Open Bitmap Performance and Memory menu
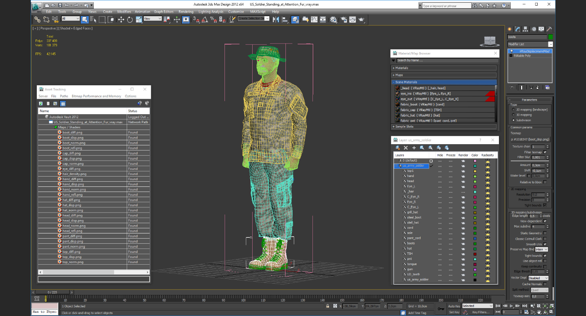The image size is (586, 316). click(x=96, y=96)
